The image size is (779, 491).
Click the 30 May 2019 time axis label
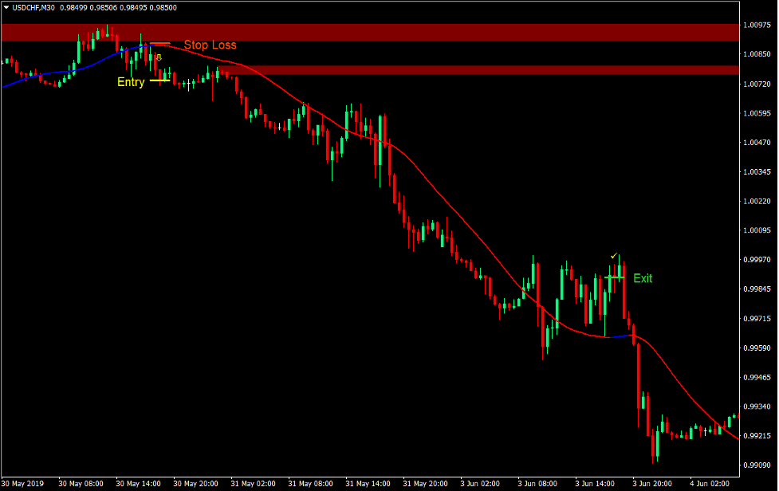tap(23, 483)
